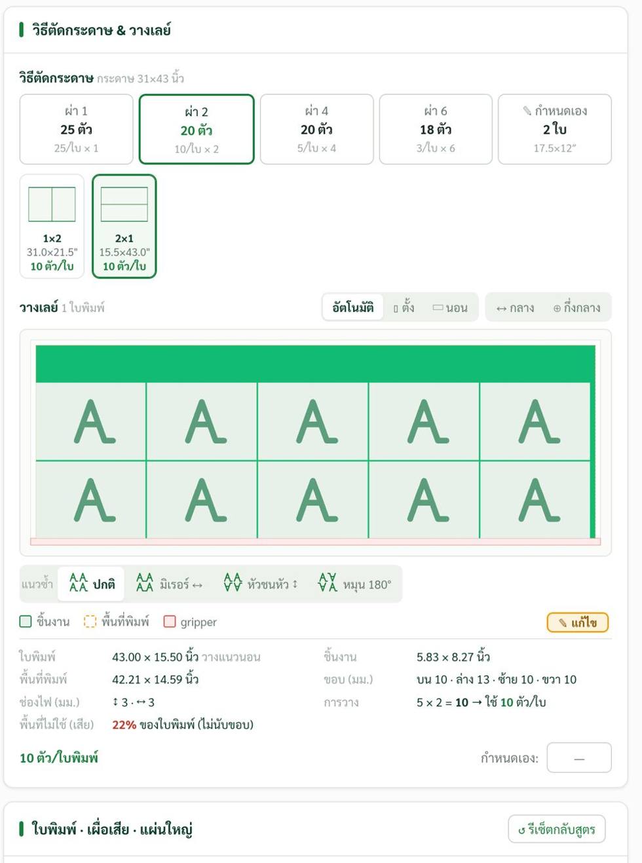
Task: Select the 1x2 cut layout thumbnail
Action: pyautogui.click(x=52, y=226)
